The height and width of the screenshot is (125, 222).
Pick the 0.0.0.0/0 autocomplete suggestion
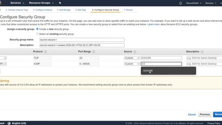168,70
